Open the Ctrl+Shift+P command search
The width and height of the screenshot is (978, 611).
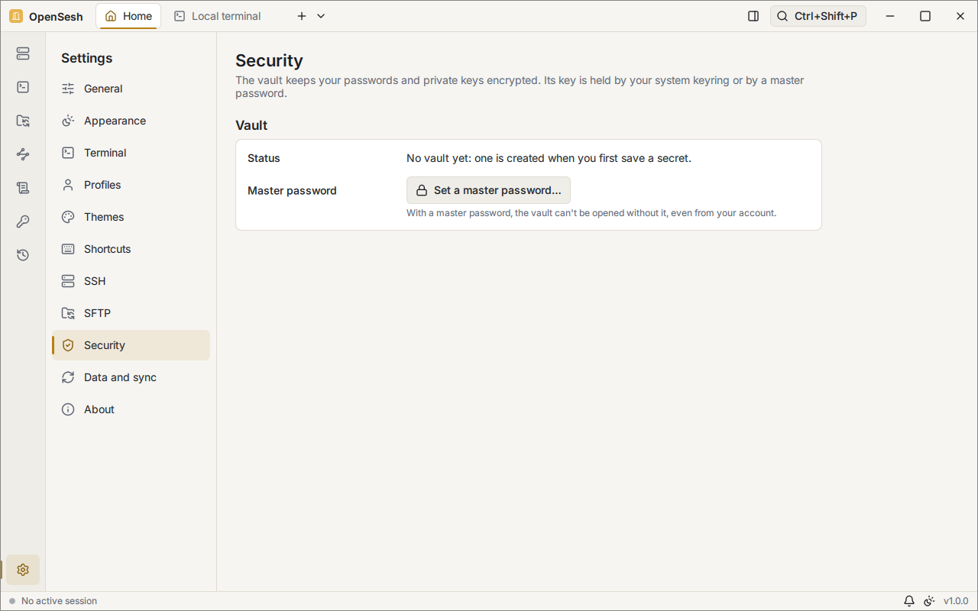pos(818,16)
